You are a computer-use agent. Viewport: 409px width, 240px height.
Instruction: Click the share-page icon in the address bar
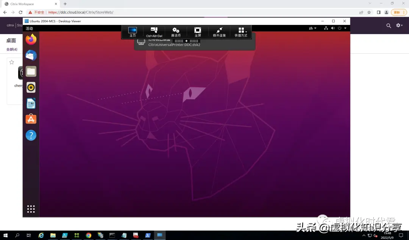pos(361,12)
